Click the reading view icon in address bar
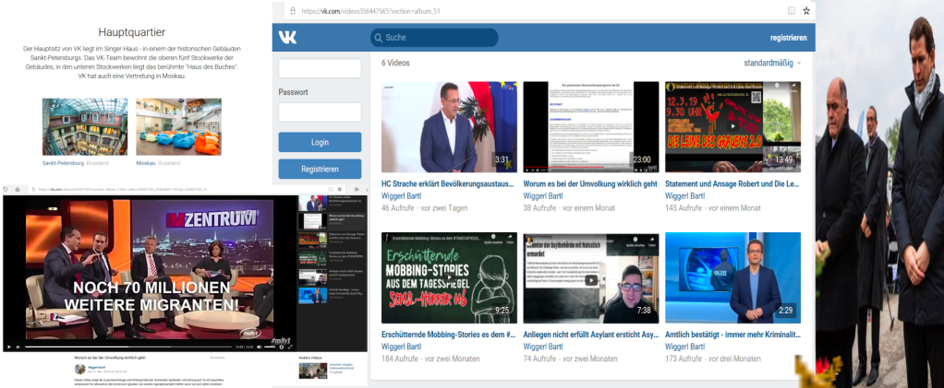944x388 pixels. pos(790,11)
